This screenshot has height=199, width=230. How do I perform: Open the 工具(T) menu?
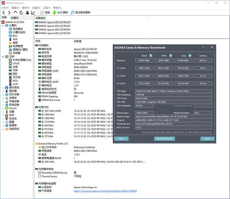click(47, 8)
